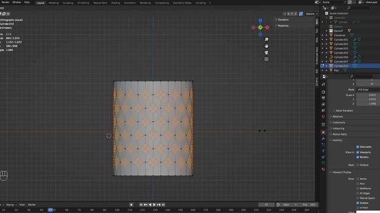Open the Render properties tab icon
380x213 pixels.
[x=323, y=92]
